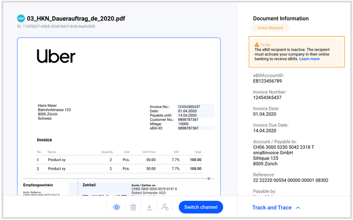Open the Learn more link

[309, 59]
